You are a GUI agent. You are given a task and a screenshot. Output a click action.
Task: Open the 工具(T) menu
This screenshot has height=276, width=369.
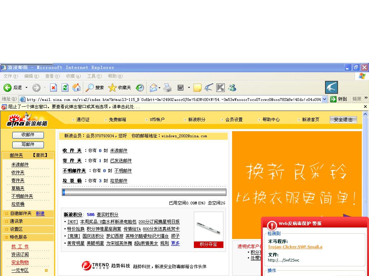tap(94, 76)
